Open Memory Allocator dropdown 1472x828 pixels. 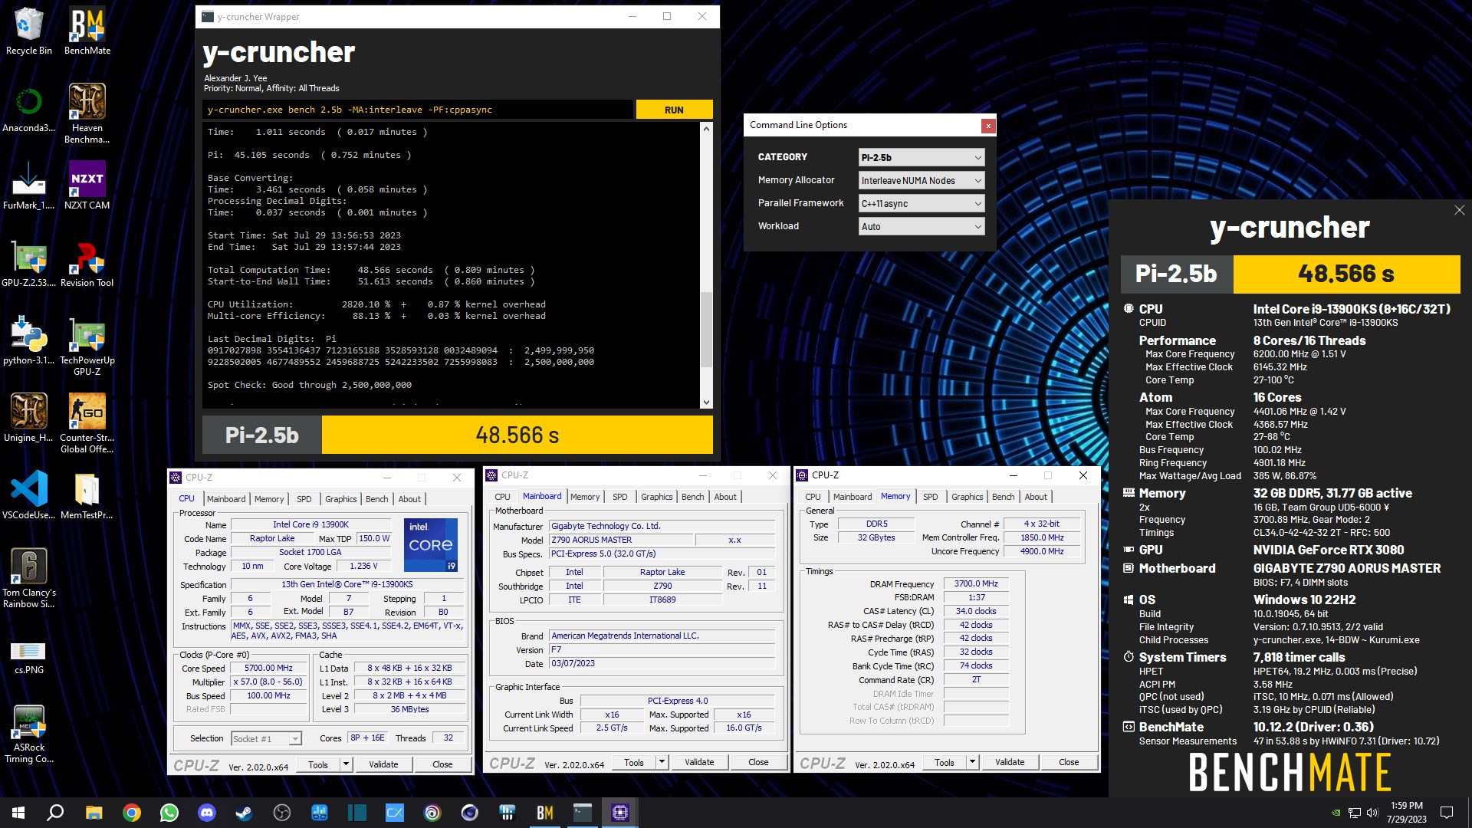[x=921, y=181]
